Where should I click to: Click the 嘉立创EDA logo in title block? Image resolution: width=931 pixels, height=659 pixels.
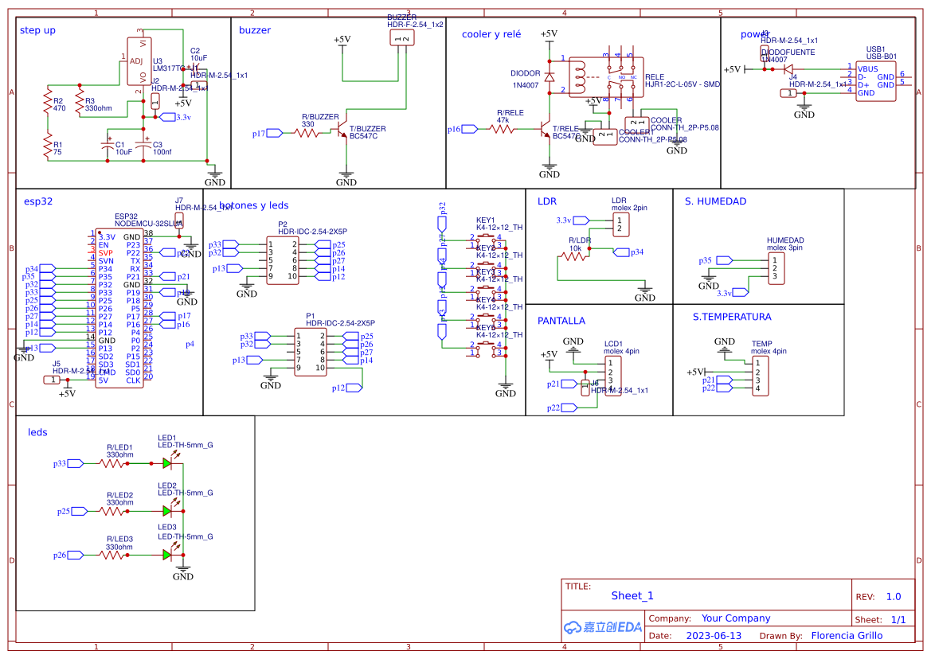[x=601, y=627]
